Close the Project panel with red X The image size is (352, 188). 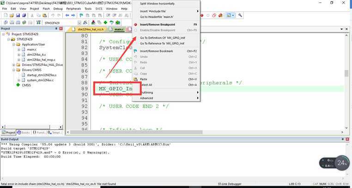61,29
